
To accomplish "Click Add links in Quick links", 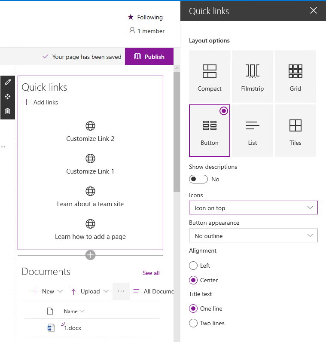I will (40, 102).
